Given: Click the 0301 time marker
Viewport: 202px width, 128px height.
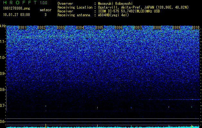Looking at the screenshot, I should click(22, 28).
